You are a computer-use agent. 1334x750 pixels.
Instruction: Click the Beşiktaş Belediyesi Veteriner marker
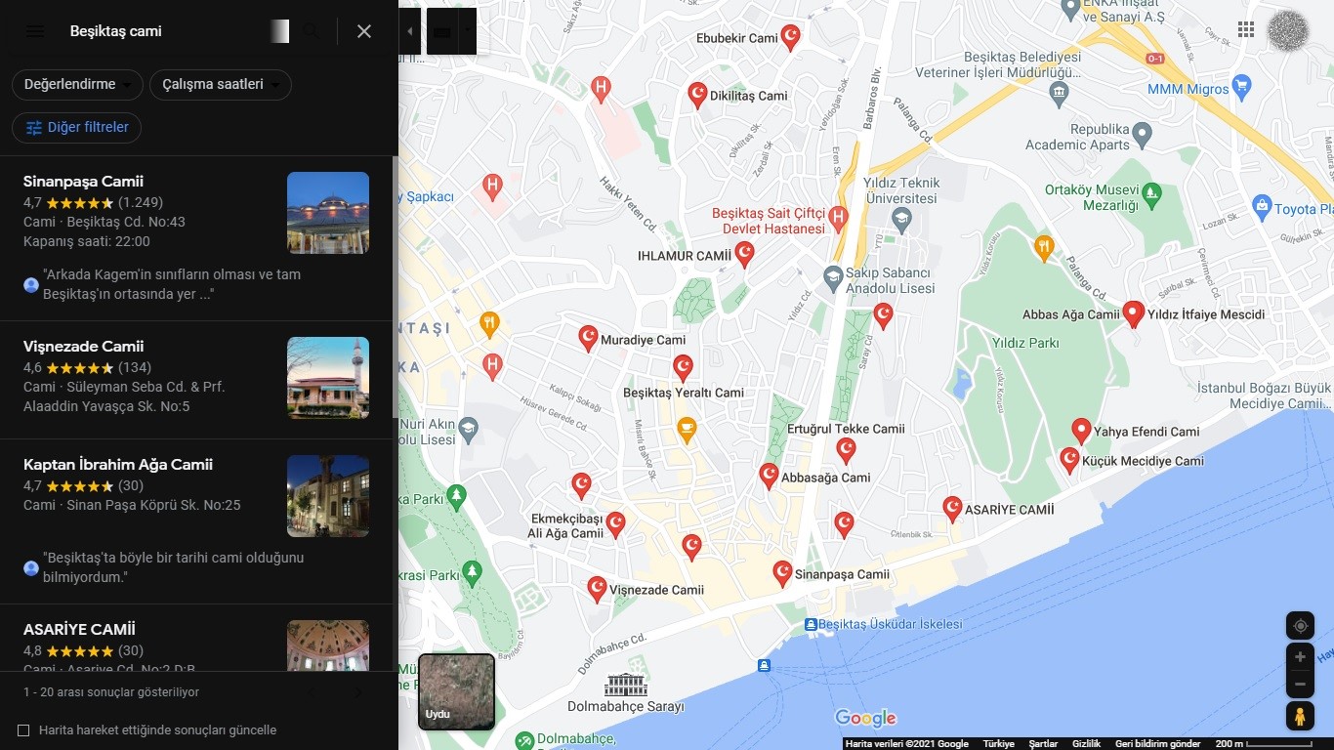(1059, 95)
